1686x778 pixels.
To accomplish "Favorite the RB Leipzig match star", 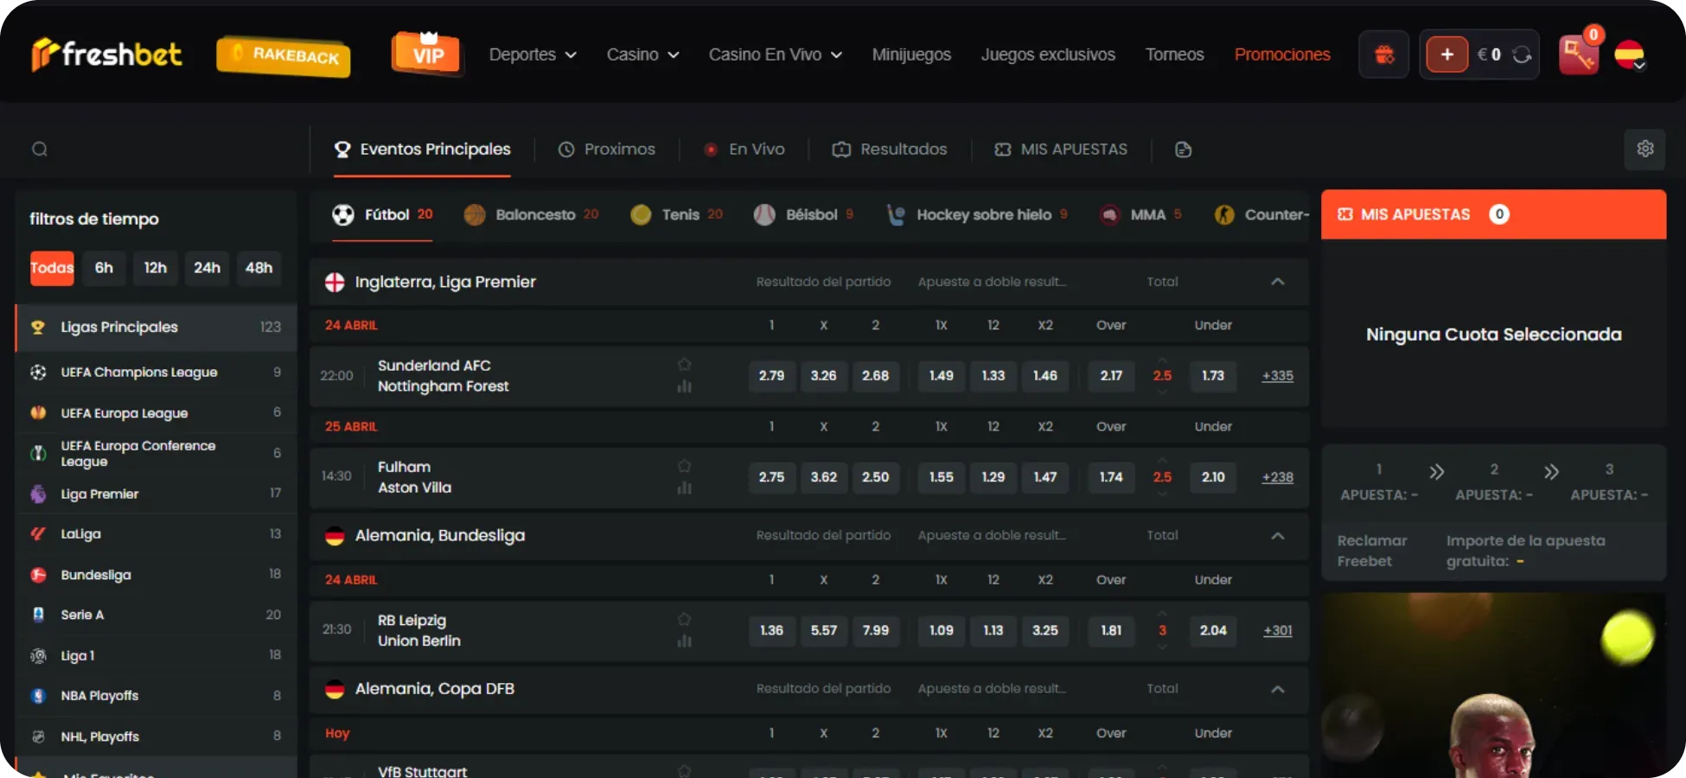I will click(x=684, y=619).
